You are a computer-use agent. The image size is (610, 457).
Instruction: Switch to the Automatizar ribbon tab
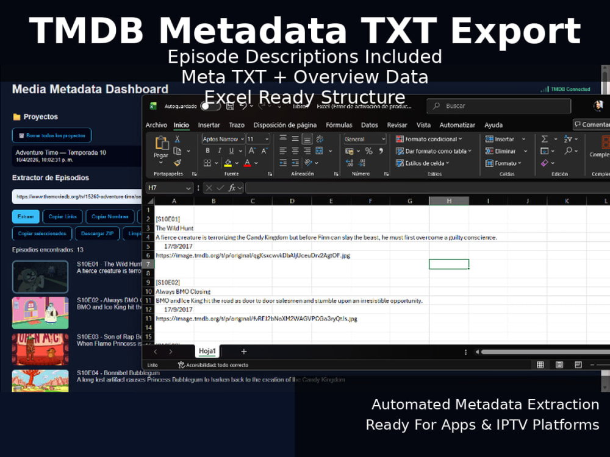click(x=457, y=125)
